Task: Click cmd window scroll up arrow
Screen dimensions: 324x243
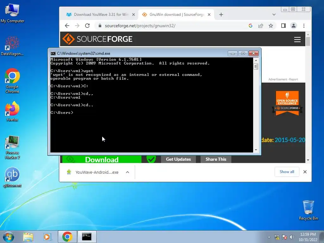Action: [x=256, y=60]
